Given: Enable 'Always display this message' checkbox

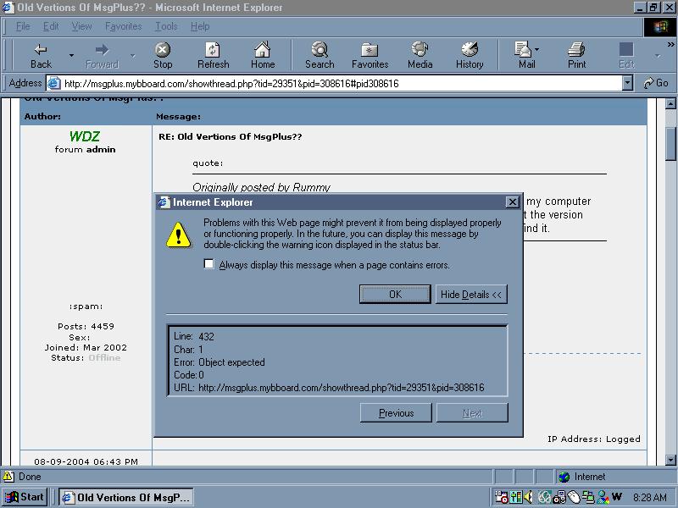Looking at the screenshot, I should [x=209, y=264].
